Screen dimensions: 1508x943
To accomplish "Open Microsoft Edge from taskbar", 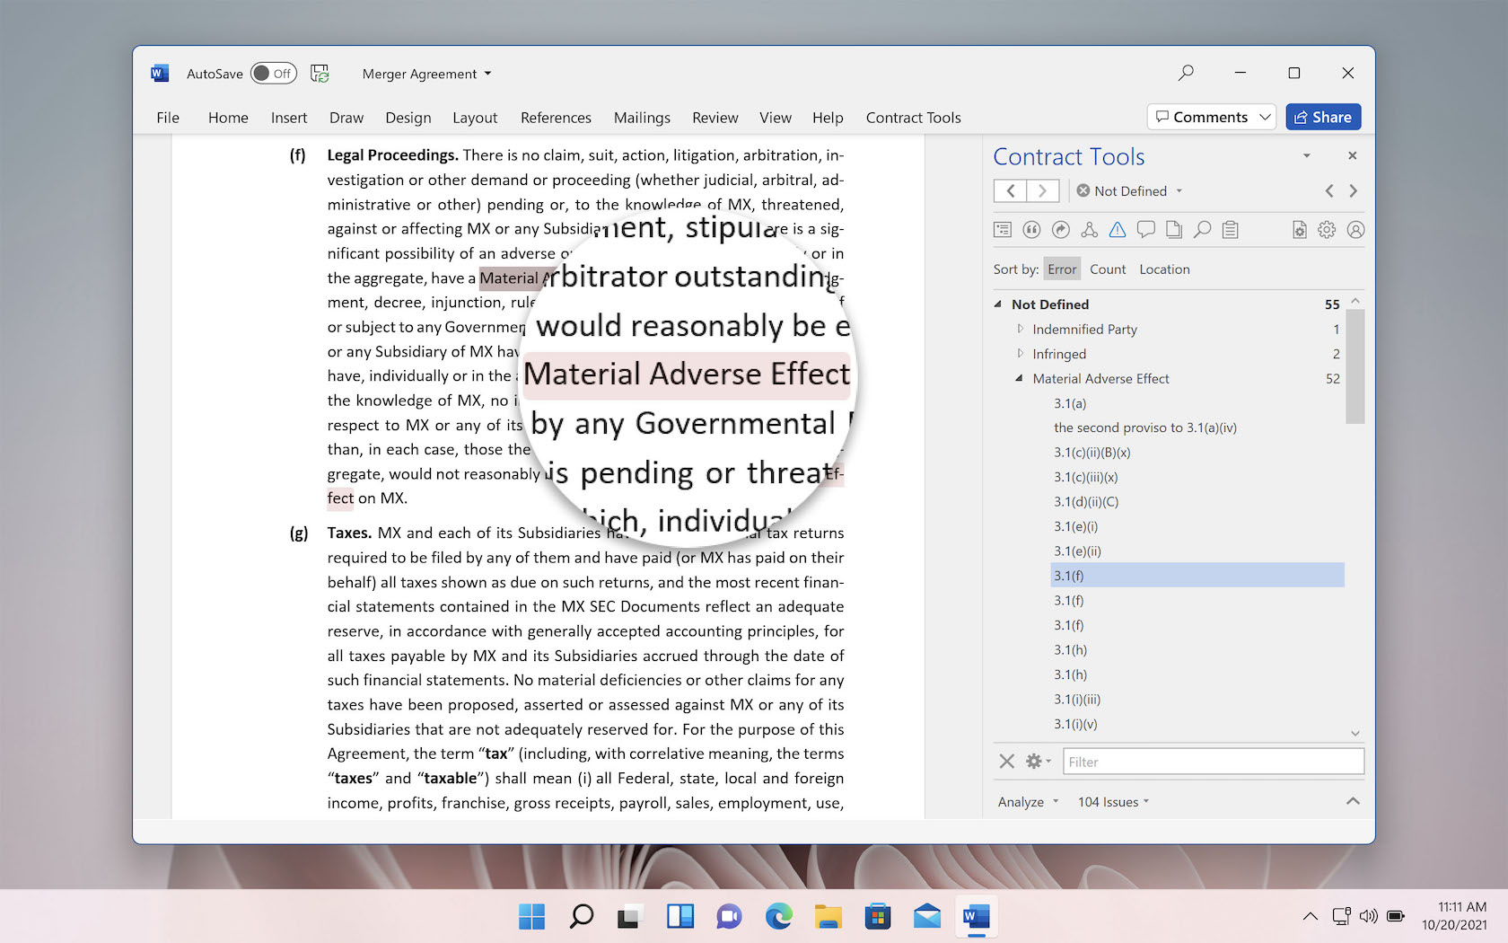I will click(x=778, y=916).
